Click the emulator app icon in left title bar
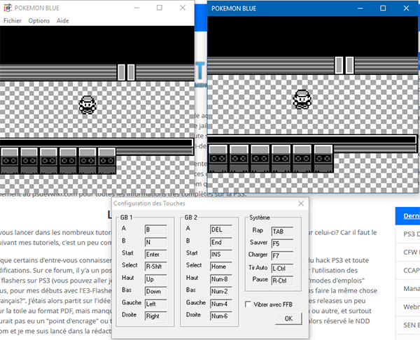 click(8, 8)
